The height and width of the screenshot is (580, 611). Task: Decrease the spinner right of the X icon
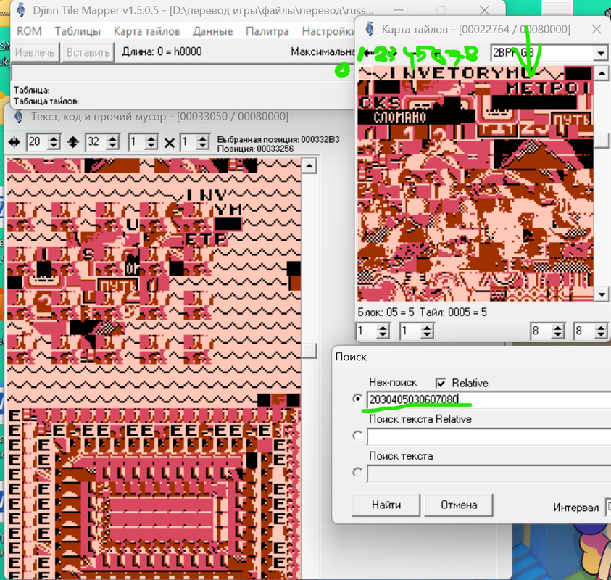click(202, 146)
